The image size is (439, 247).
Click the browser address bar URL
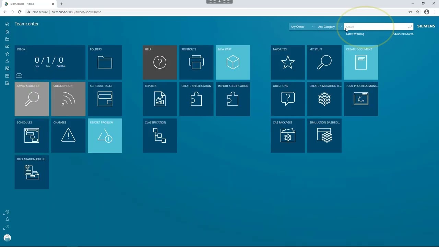[x=76, y=12]
